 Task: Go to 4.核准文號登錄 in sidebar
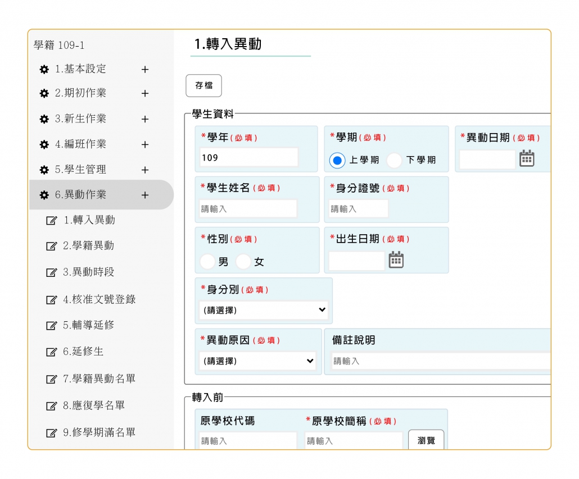coord(99,299)
